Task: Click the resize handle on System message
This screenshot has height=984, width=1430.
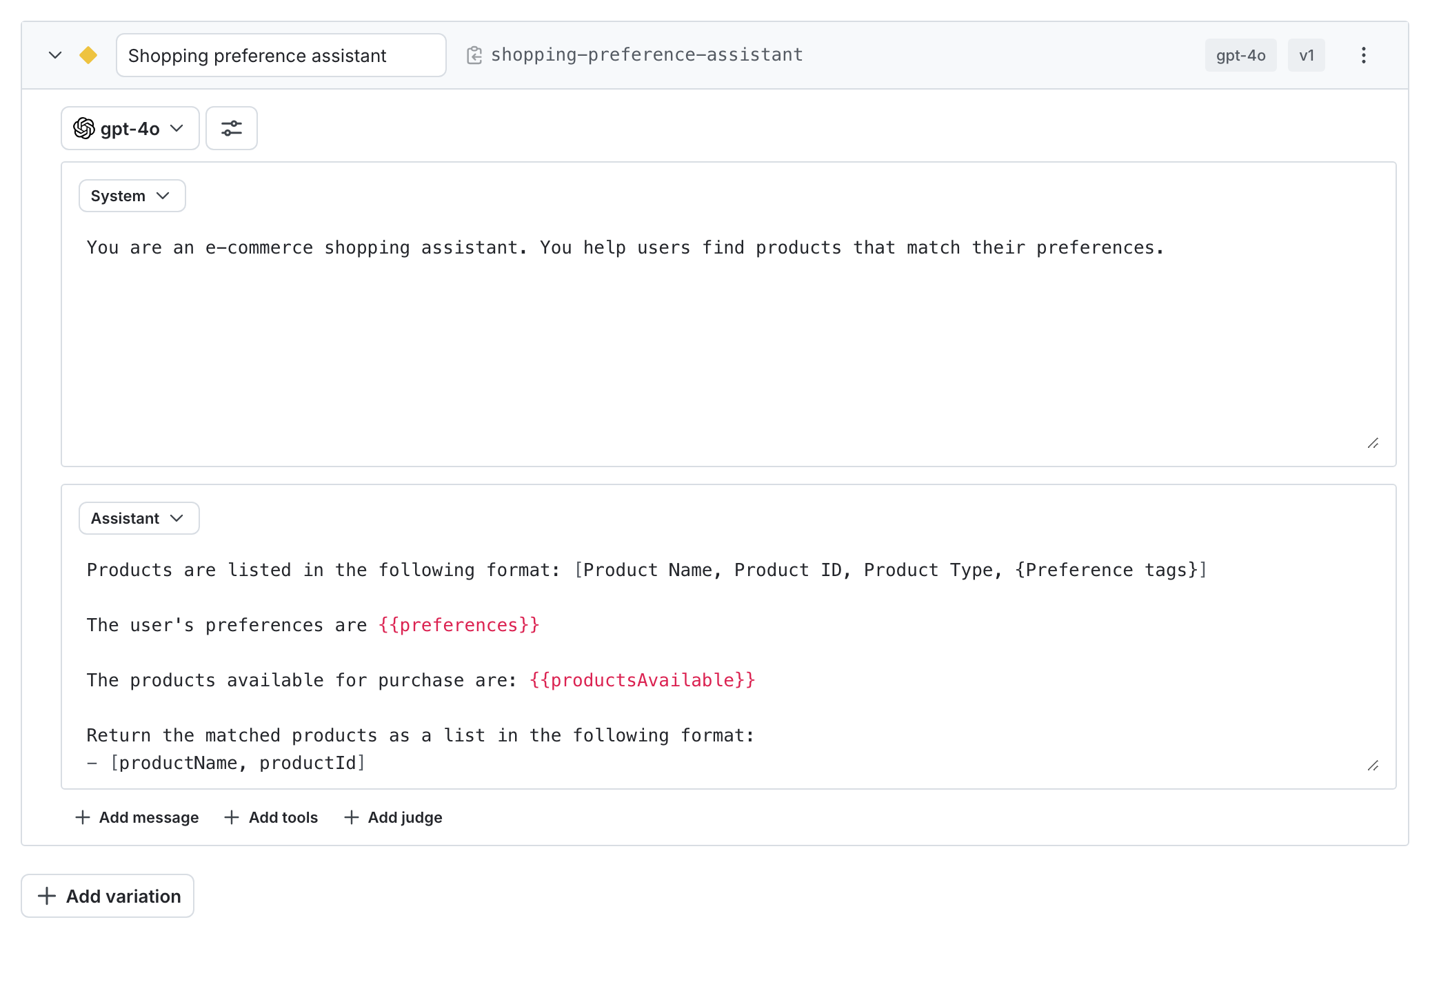Action: [1373, 443]
